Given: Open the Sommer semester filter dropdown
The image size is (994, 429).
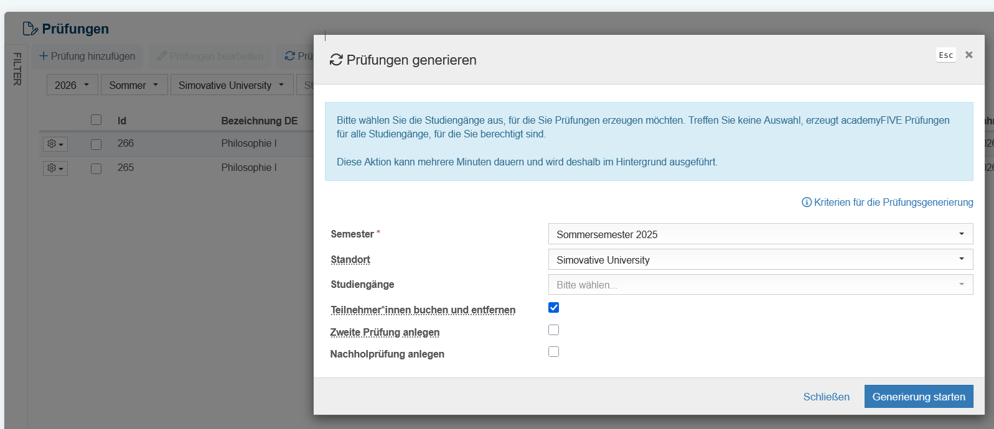Looking at the screenshot, I should click(134, 85).
